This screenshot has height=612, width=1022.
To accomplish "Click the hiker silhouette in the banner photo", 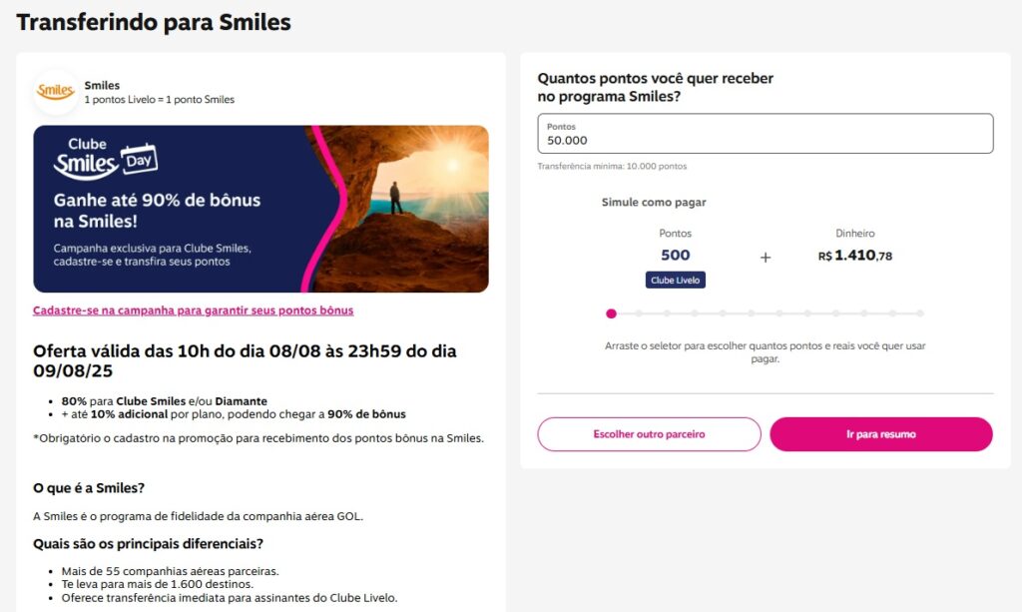I will tap(396, 198).
